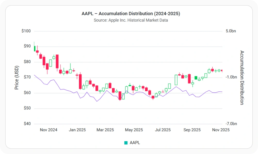Click the 'May 2025' date axis label
The height and width of the screenshot is (154, 258).
(x=134, y=130)
